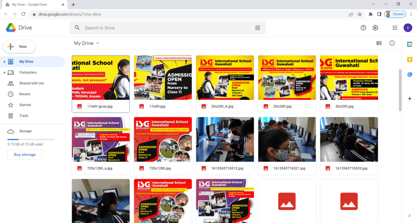Select file 17x6ft.jpg

(x=163, y=84)
